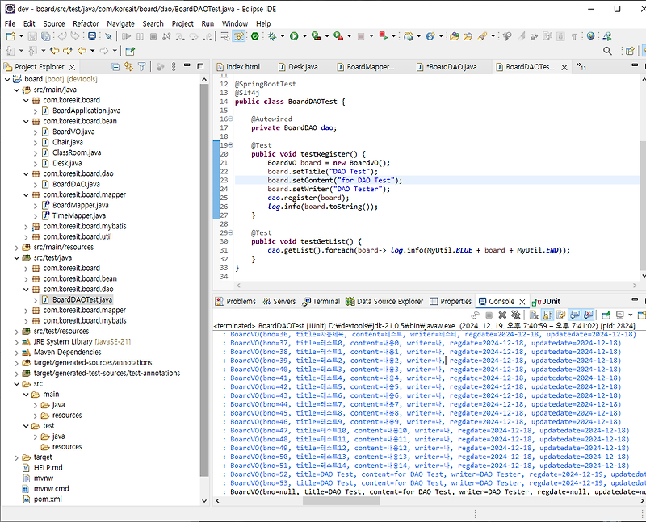Open the Project Explorer filter icon
Image resolution: width=646 pixels, height=522 pixels.
[142, 67]
